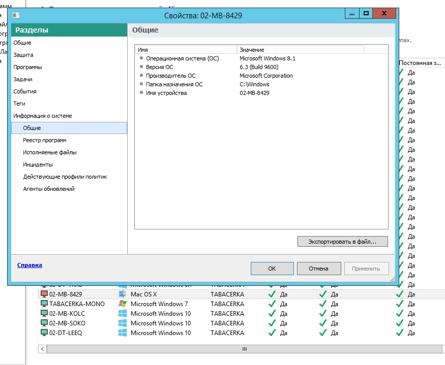
Task: Open the Защита section
Action: point(69,55)
